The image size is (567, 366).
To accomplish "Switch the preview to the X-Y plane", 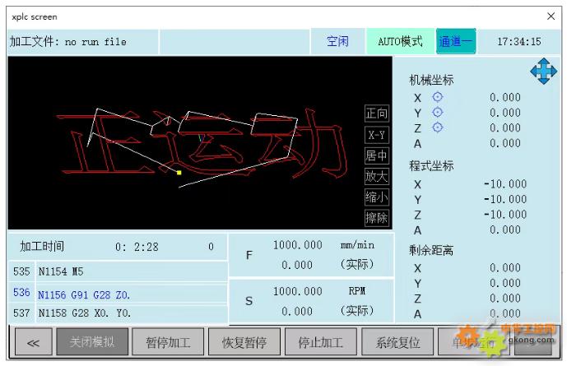I will click(377, 135).
